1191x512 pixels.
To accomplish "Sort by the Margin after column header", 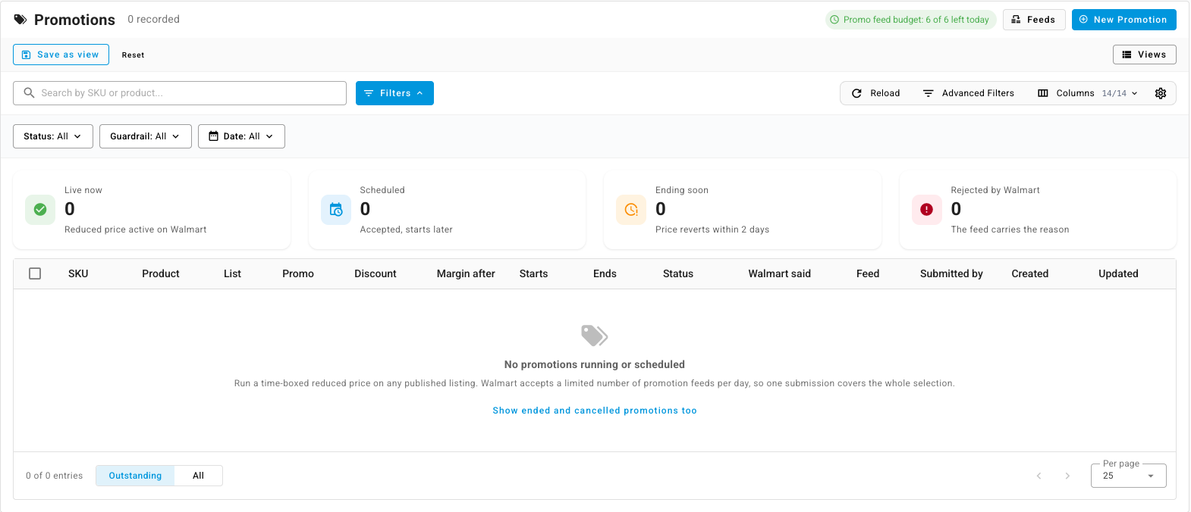I will click(466, 273).
